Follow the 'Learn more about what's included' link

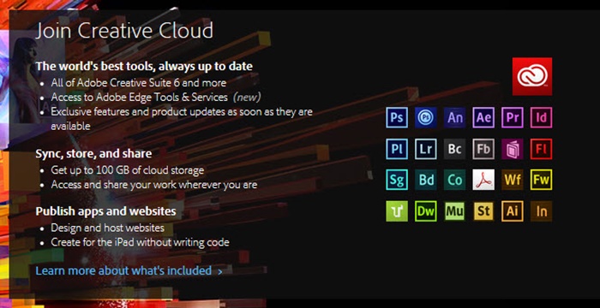point(129,270)
